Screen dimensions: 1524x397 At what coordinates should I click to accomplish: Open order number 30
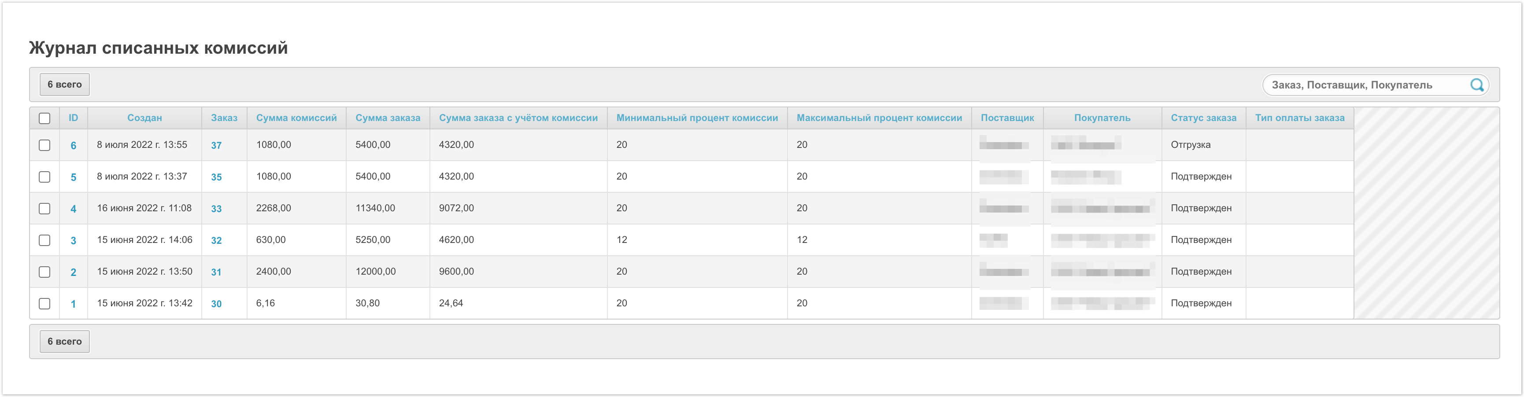click(217, 304)
